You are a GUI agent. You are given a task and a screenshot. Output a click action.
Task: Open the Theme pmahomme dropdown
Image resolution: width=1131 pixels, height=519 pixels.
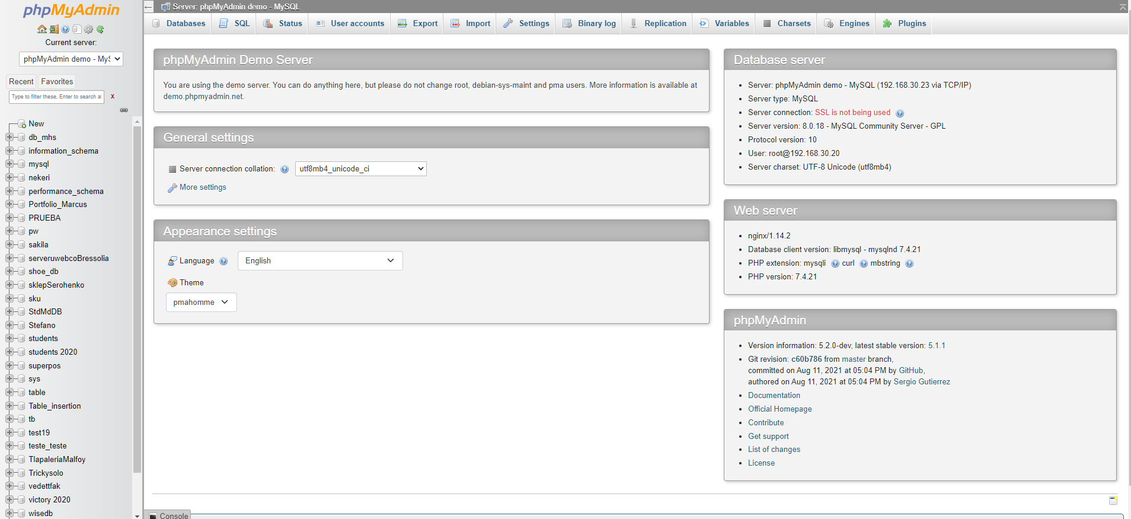(201, 302)
